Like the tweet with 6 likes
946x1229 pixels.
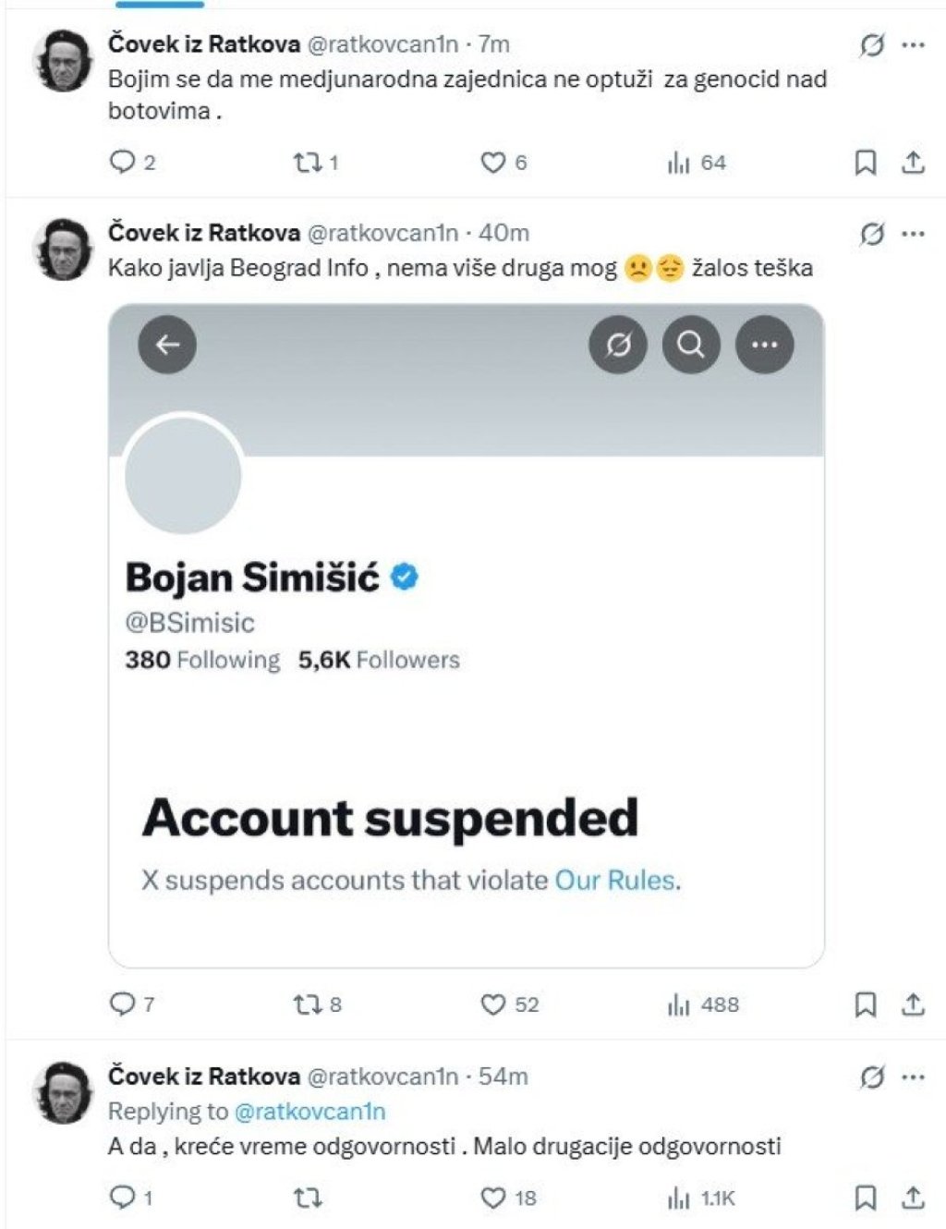click(x=493, y=163)
